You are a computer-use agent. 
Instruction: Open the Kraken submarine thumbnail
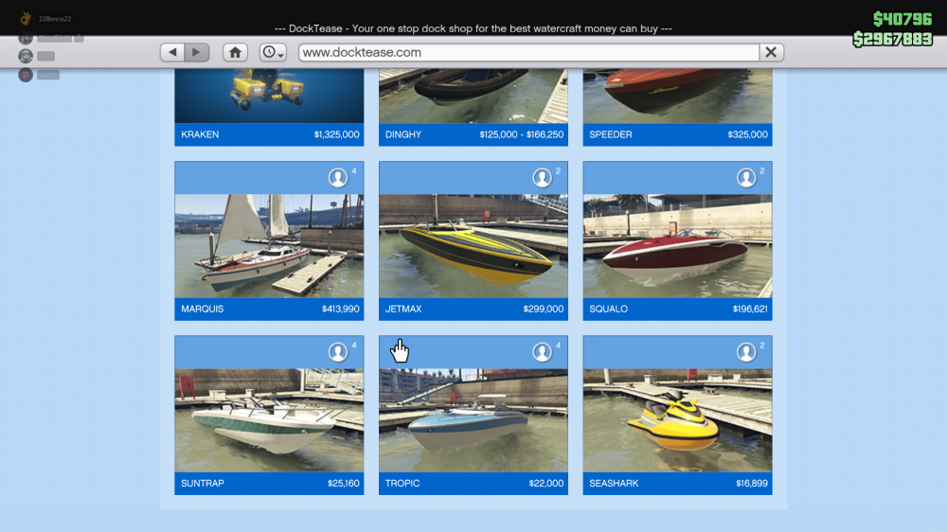click(269, 96)
